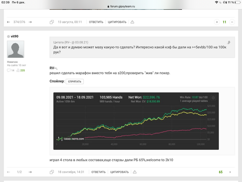Quote vit90's post via Цитировать
The width and height of the screenshot is (242, 182).
(120, 172)
